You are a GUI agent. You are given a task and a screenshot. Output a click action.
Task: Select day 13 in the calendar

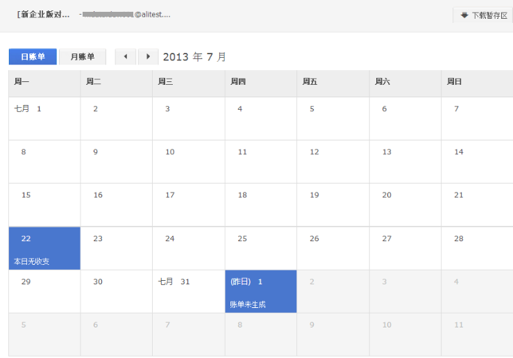405,162
